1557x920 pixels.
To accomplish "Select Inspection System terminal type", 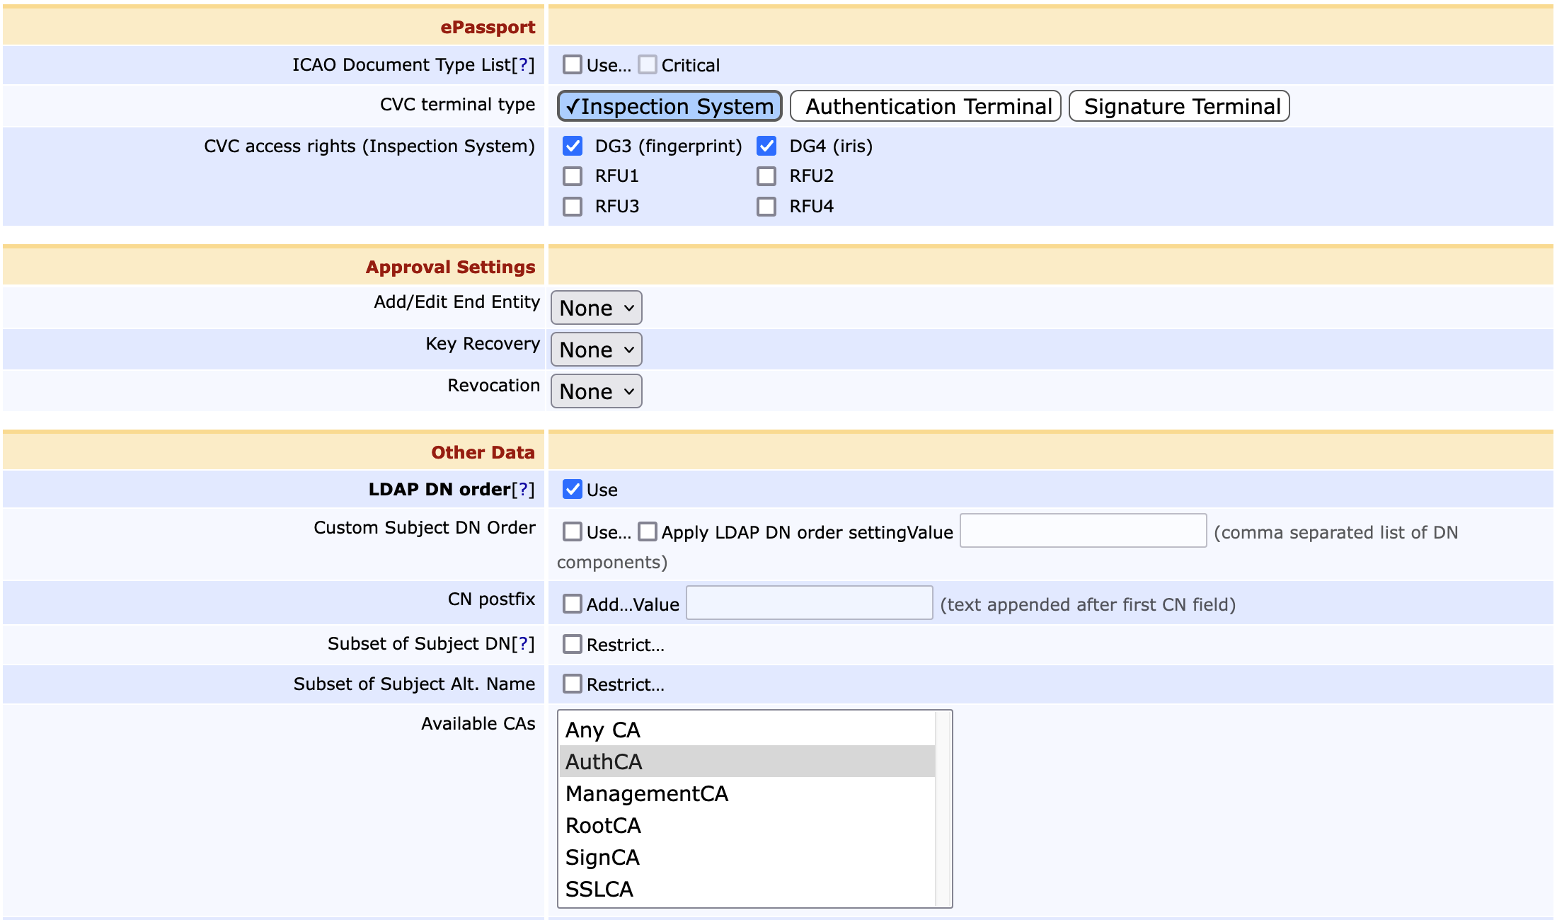I will pyautogui.click(x=670, y=106).
